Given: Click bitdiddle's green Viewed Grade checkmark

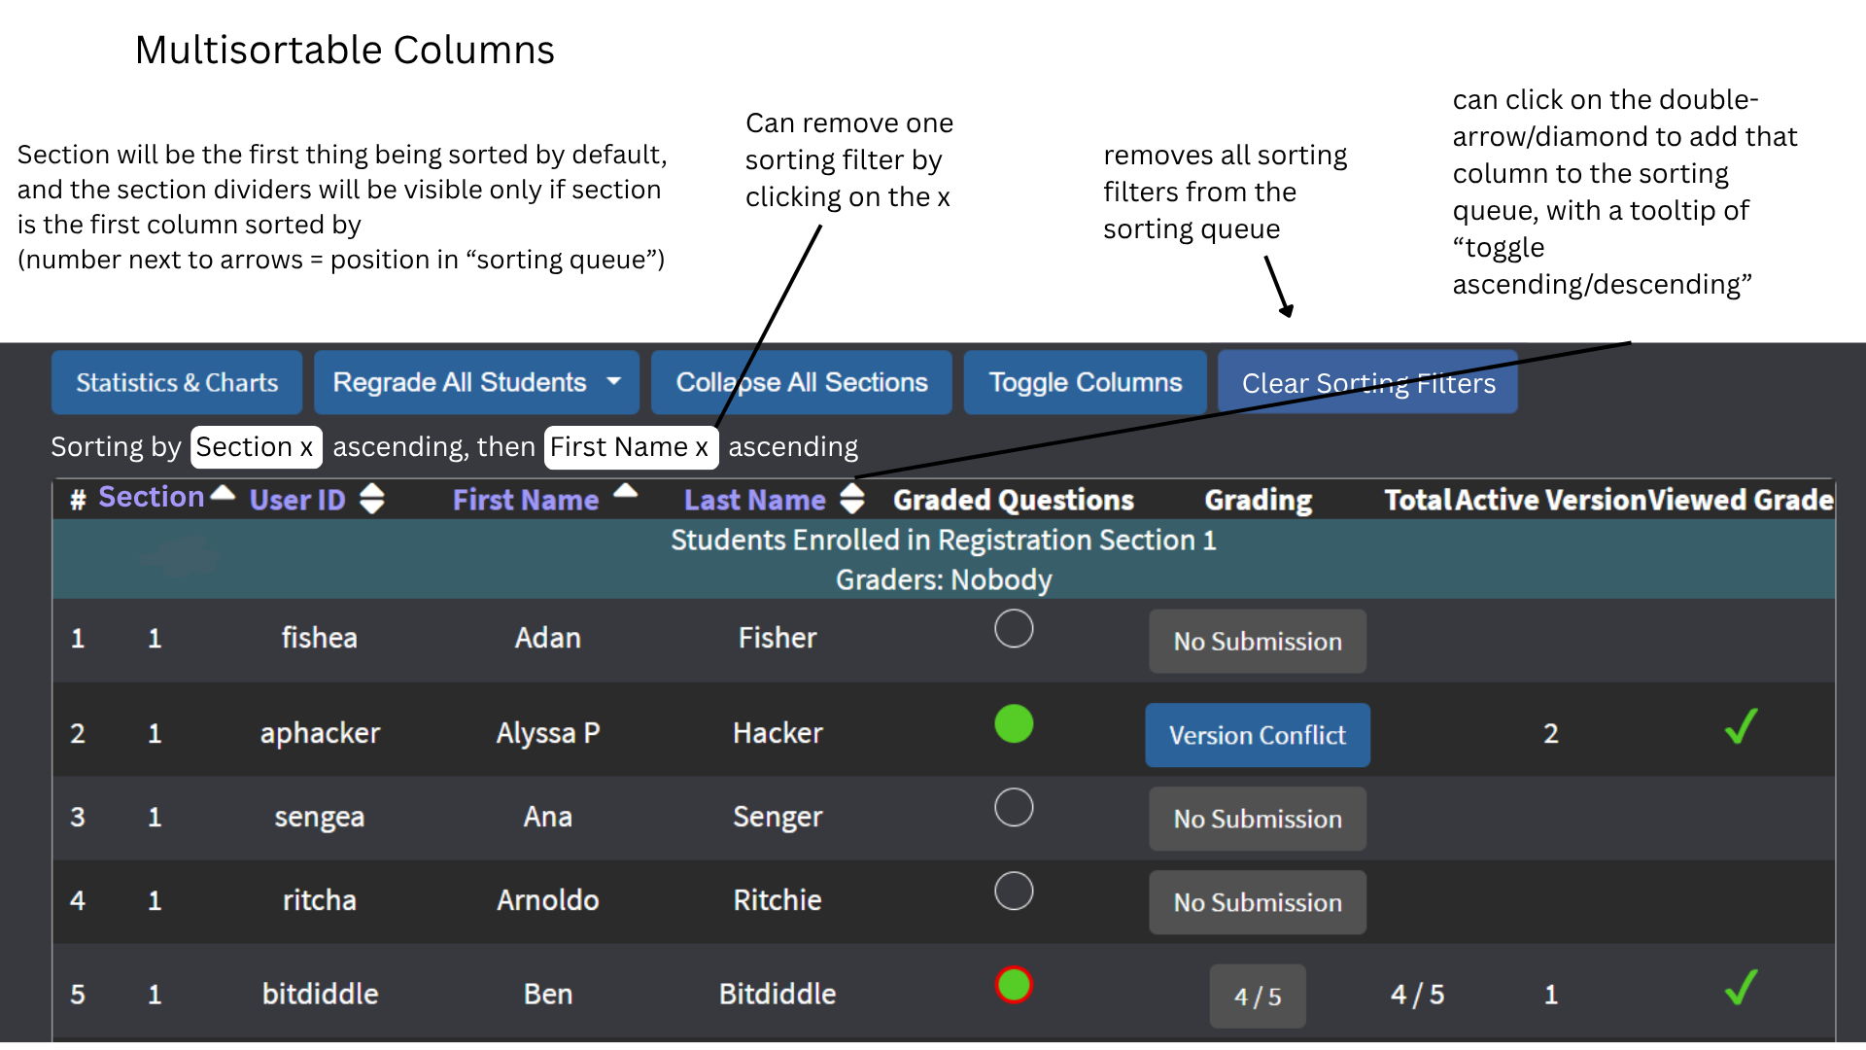Looking at the screenshot, I should tap(1741, 988).
